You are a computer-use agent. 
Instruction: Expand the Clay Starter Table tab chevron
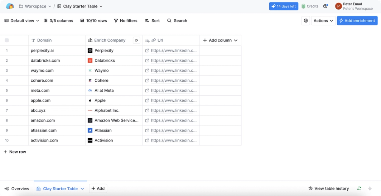click(82, 189)
